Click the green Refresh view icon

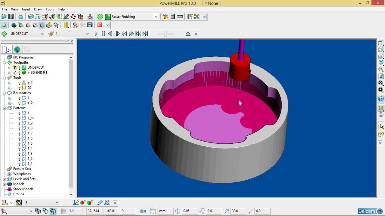point(381,76)
